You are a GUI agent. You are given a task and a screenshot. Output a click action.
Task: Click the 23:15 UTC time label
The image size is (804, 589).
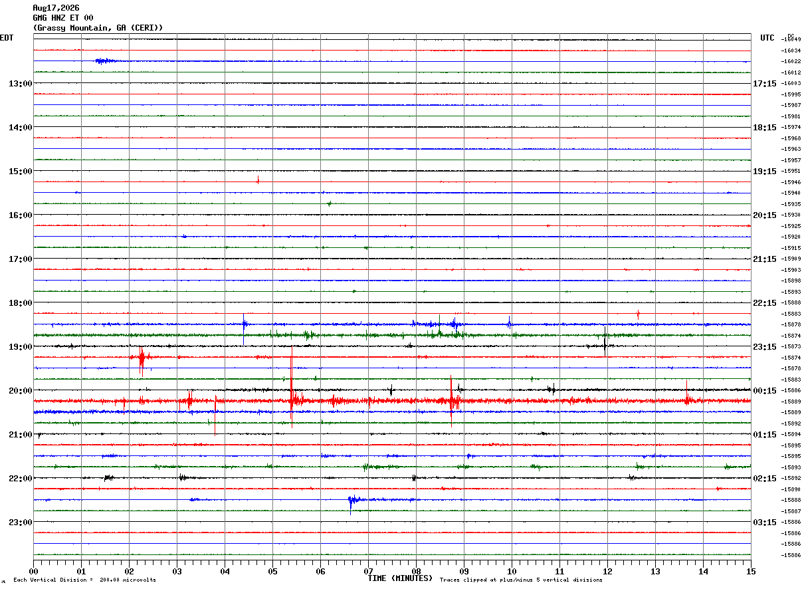point(763,347)
